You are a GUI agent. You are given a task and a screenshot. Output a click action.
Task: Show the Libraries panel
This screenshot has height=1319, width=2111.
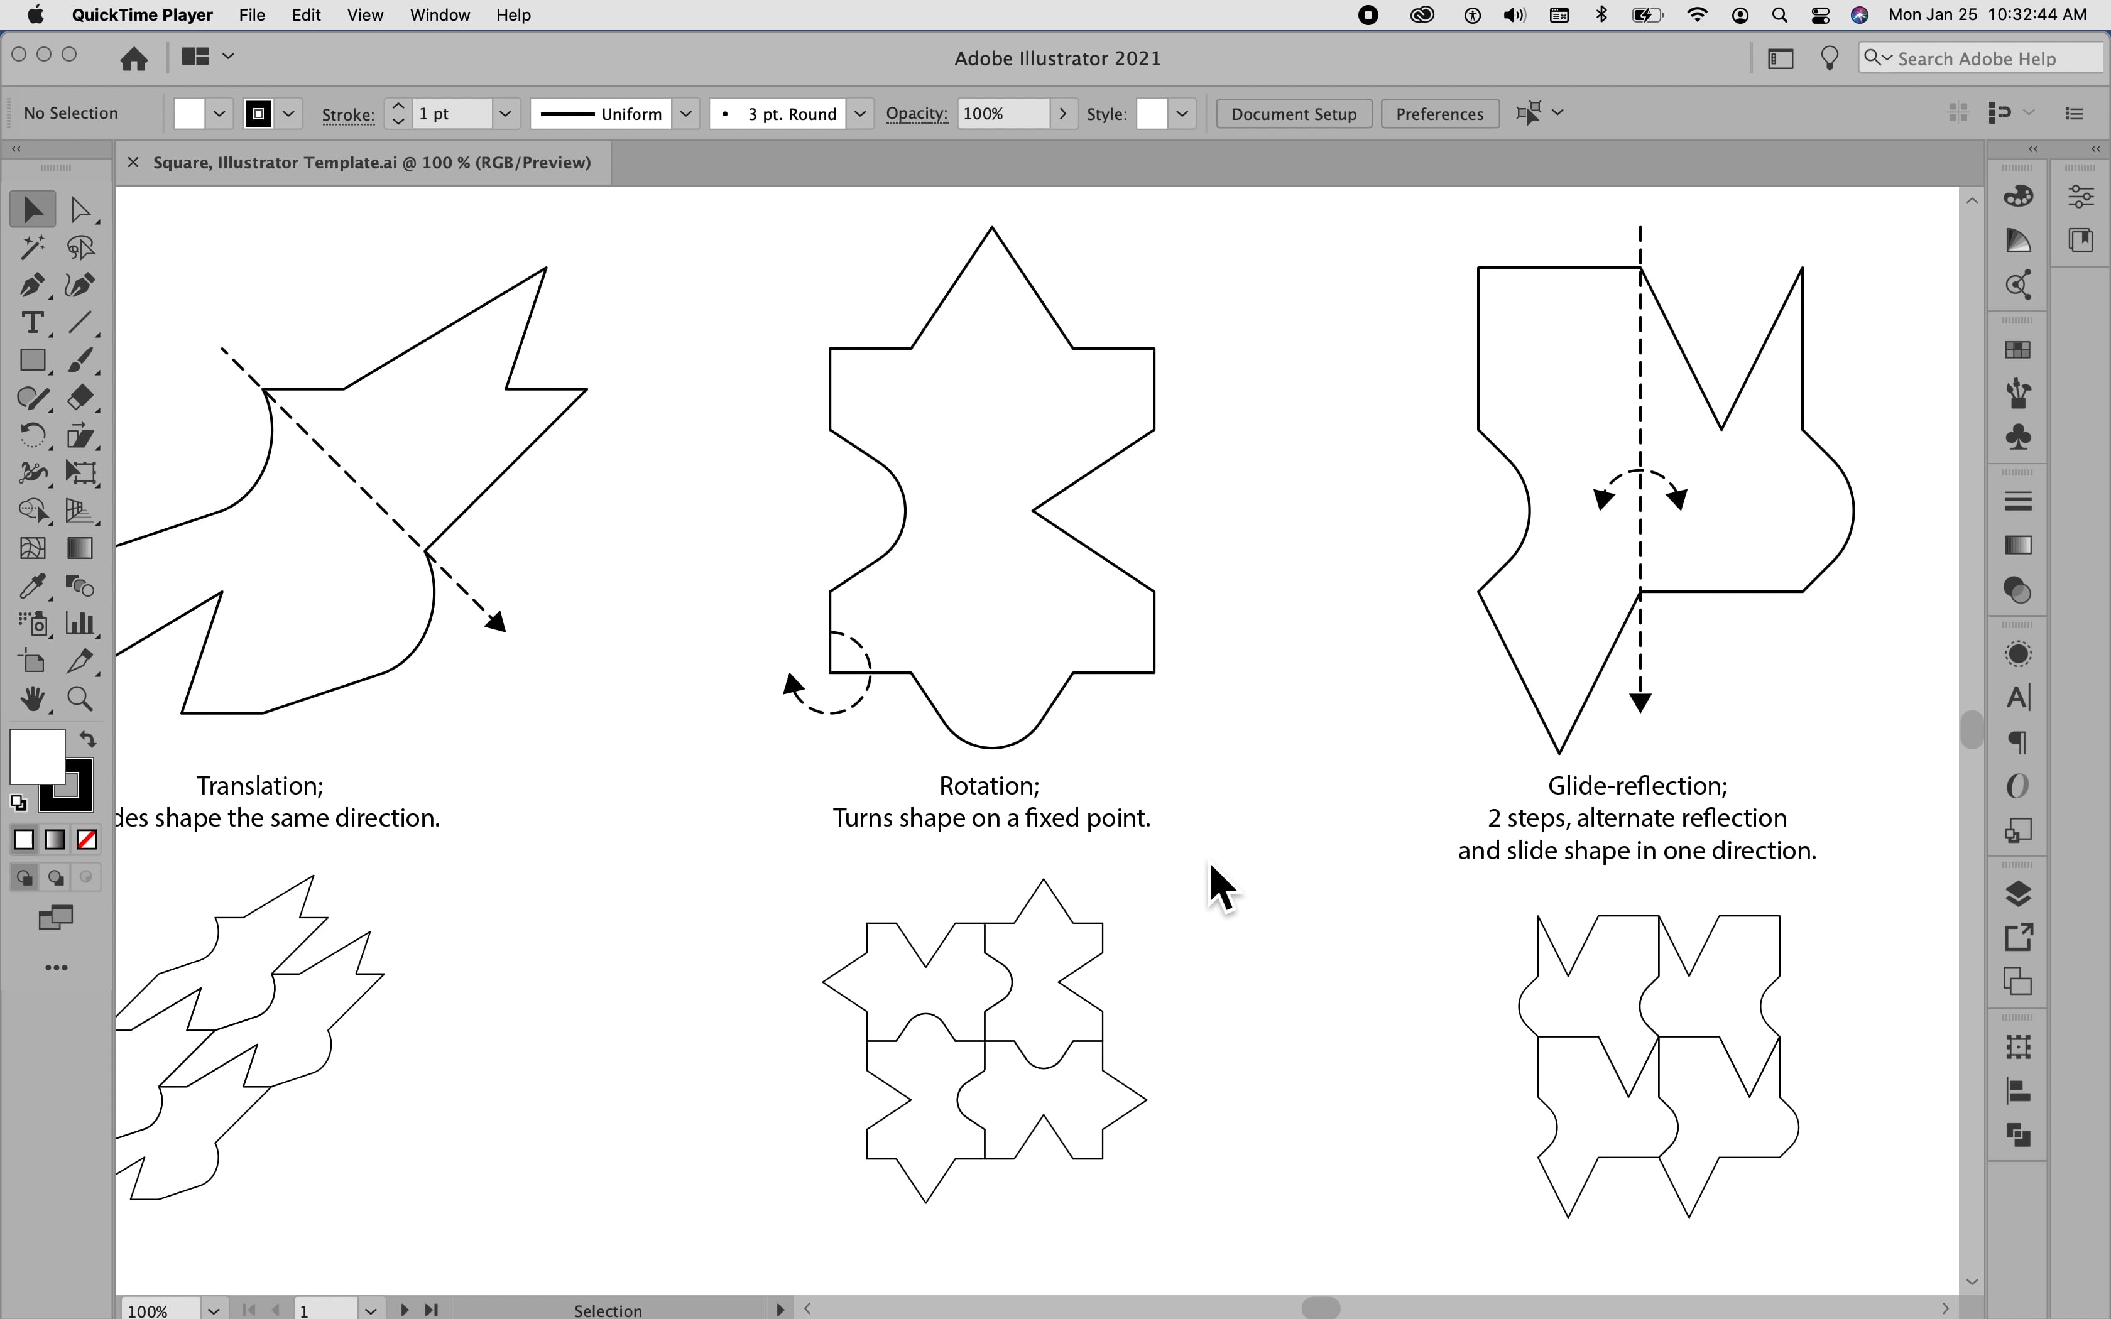pyautogui.click(x=2081, y=240)
